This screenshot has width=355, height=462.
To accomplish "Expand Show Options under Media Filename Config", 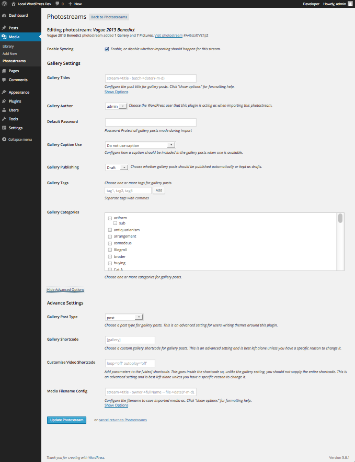I will pos(116,405).
